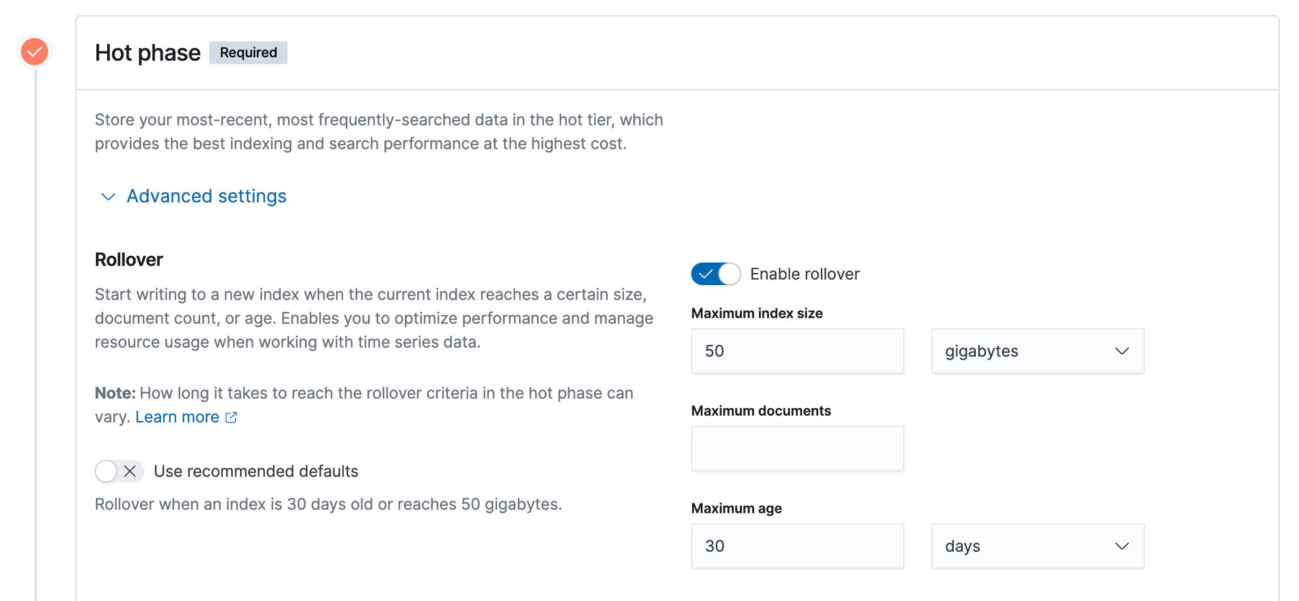The height and width of the screenshot is (601, 1299).
Task: Click the dropdown arrow in the gigabytes selector
Action: [1122, 351]
